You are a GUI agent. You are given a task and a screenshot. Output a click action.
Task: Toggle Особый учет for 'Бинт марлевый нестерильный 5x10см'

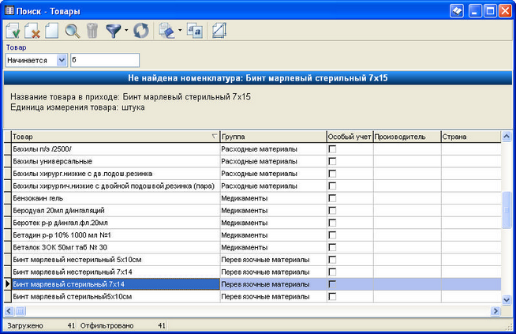332,260
